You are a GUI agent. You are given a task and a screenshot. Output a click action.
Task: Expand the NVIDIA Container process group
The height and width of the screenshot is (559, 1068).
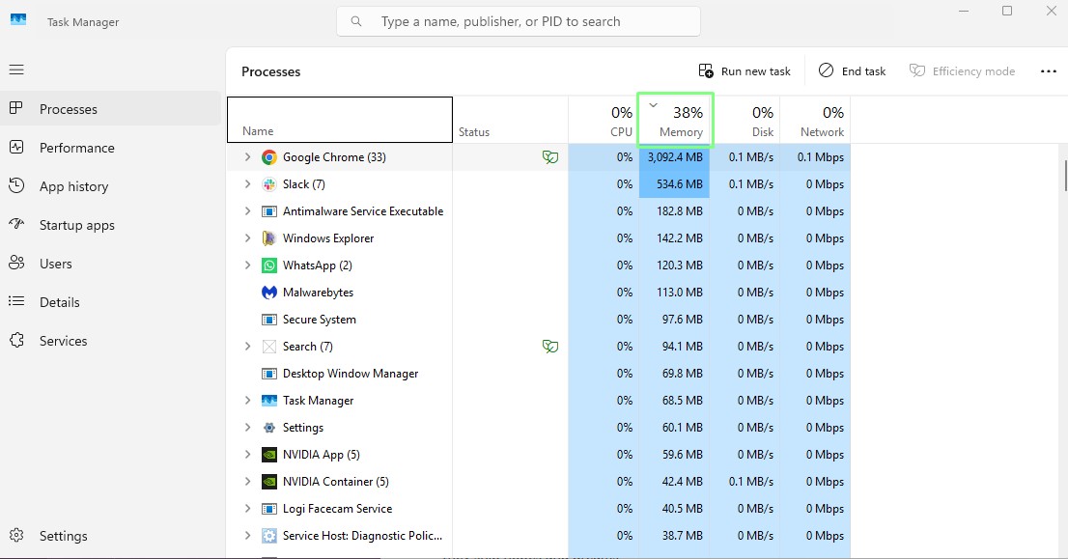pos(247,482)
